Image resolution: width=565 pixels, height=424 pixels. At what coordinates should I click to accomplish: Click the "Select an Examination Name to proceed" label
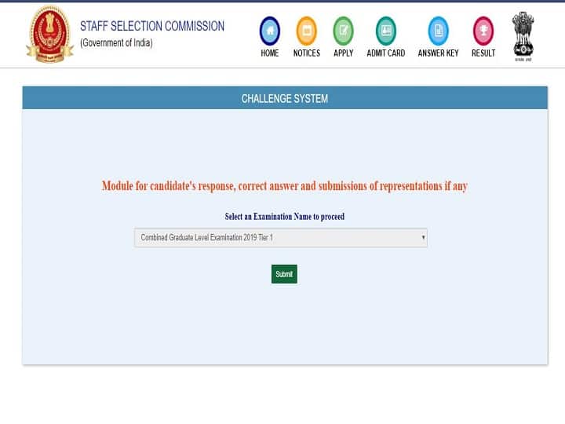coord(284,217)
